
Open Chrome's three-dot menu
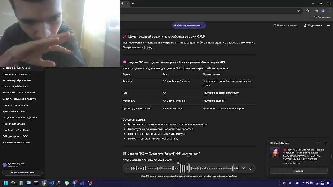coord(329,11)
